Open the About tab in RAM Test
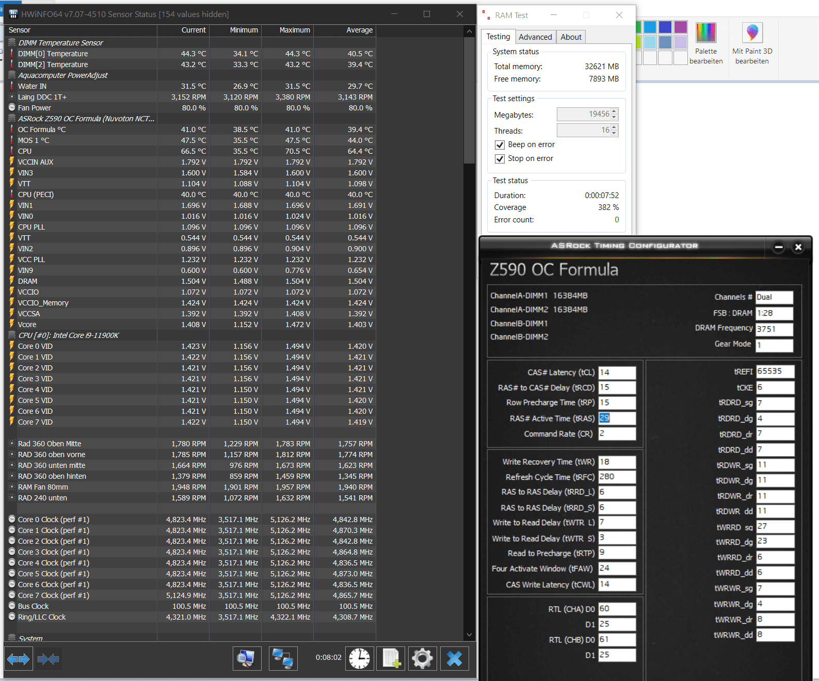Image resolution: width=819 pixels, height=681 pixels. pos(571,37)
